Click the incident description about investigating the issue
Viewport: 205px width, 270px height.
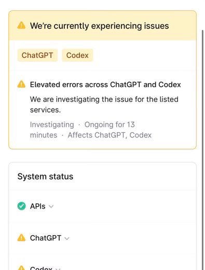pos(104,104)
